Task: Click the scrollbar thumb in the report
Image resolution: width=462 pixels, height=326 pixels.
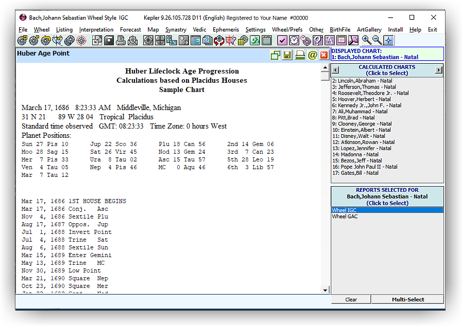Action: point(325,77)
